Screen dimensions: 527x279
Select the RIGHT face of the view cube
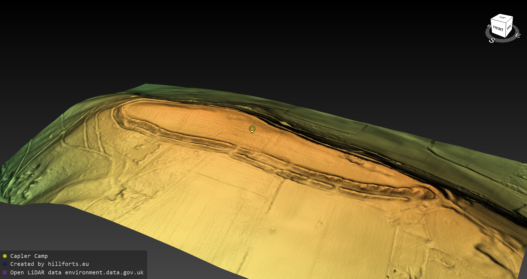click(x=509, y=27)
